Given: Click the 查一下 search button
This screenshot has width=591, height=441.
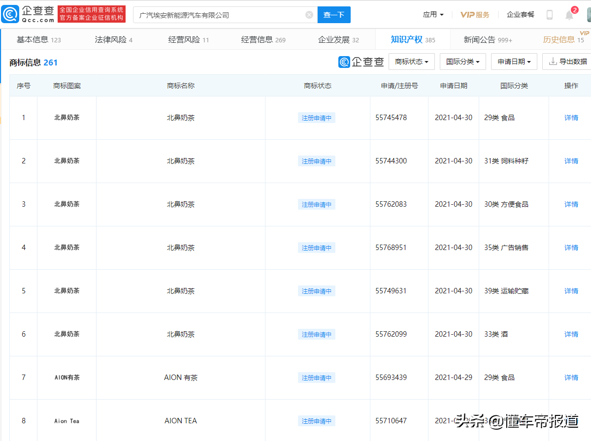Looking at the screenshot, I should 334,15.
